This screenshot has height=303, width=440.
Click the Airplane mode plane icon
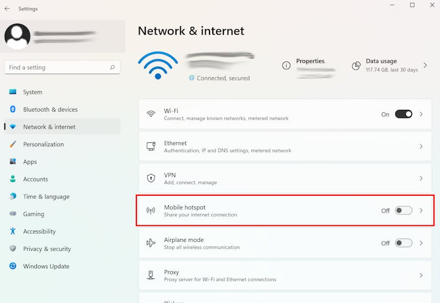click(x=151, y=243)
